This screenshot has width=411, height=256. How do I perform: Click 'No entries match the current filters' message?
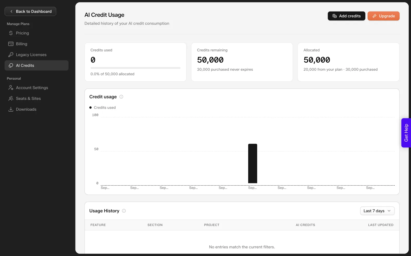coord(242,247)
